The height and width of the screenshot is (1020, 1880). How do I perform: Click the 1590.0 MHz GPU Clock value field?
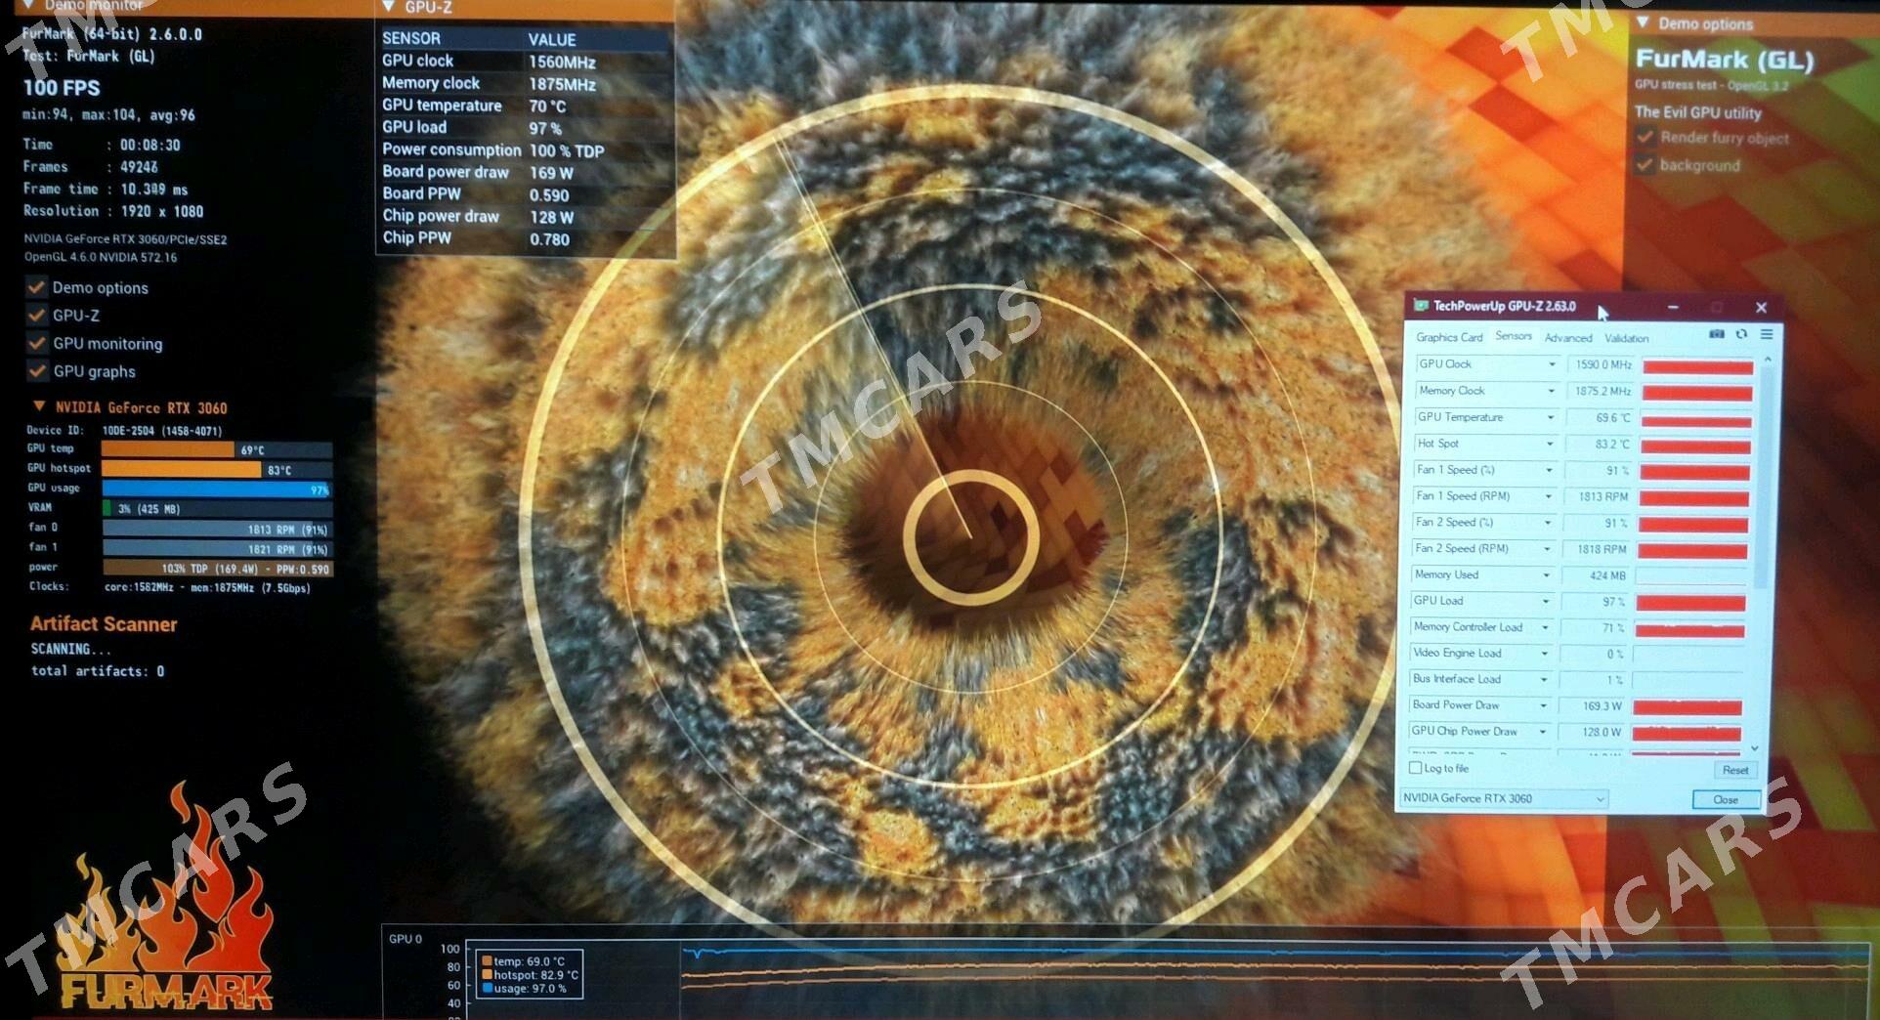[x=1602, y=364]
